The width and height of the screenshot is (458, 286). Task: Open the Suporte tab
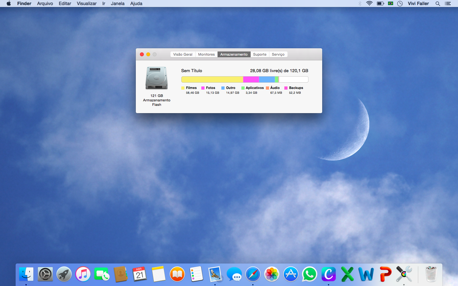click(x=260, y=54)
